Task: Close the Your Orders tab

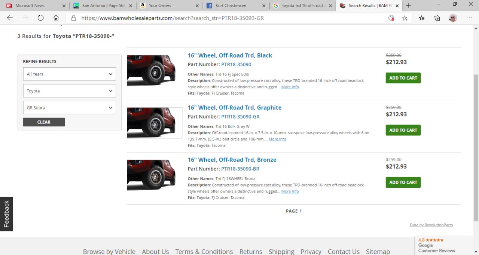Action: click(197, 6)
